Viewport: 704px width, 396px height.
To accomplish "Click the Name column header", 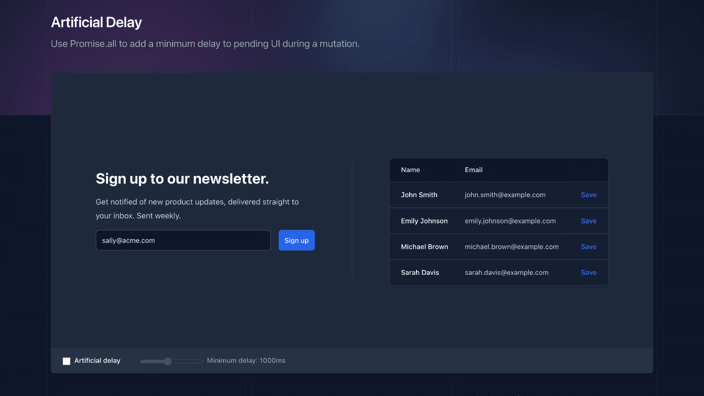I will 410,170.
